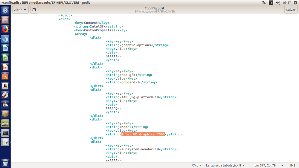Open LibreOffice Writer from the dock
The height and width of the screenshot is (168, 299).
tap(5, 48)
